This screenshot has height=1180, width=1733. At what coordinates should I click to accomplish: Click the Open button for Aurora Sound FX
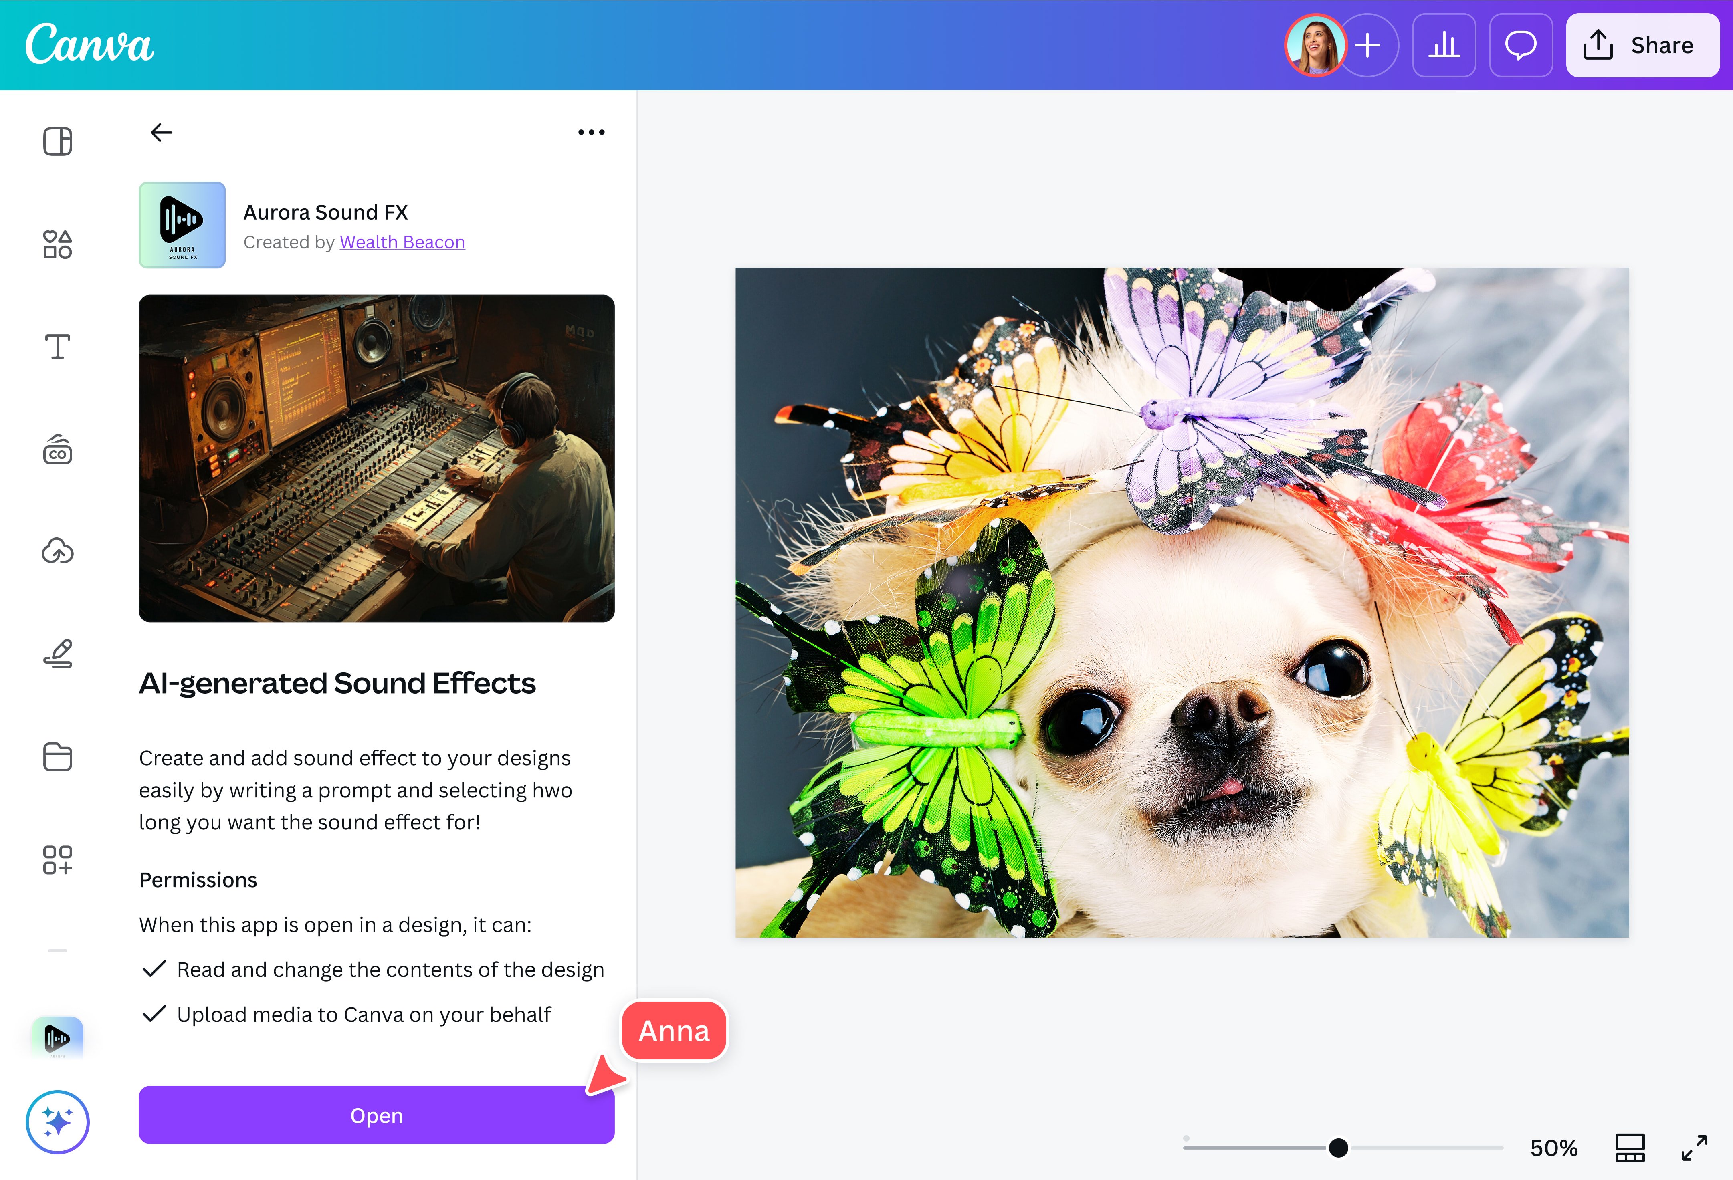(377, 1115)
